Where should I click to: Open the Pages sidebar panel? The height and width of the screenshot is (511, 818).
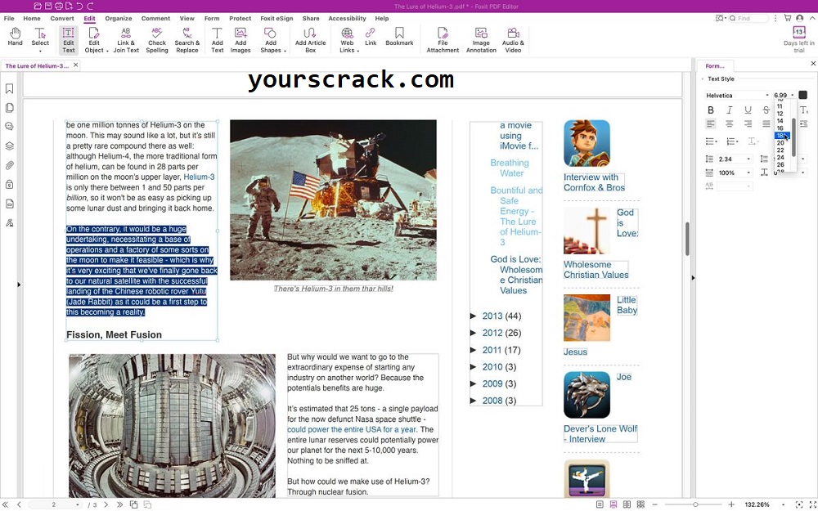point(9,108)
